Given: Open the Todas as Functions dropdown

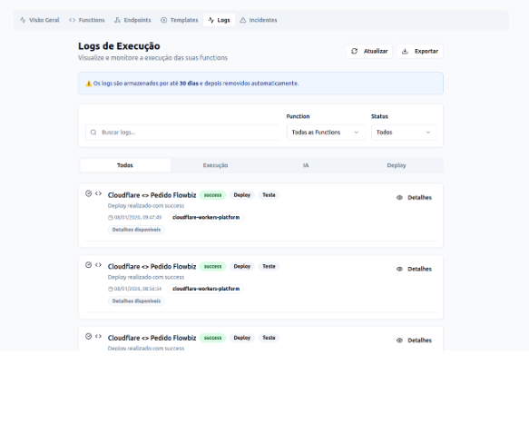Looking at the screenshot, I should click(x=326, y=133).
